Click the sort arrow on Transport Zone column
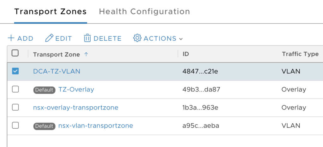 coord(86,54)
